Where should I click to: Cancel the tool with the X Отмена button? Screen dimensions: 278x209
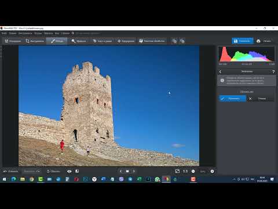(261, 99)
